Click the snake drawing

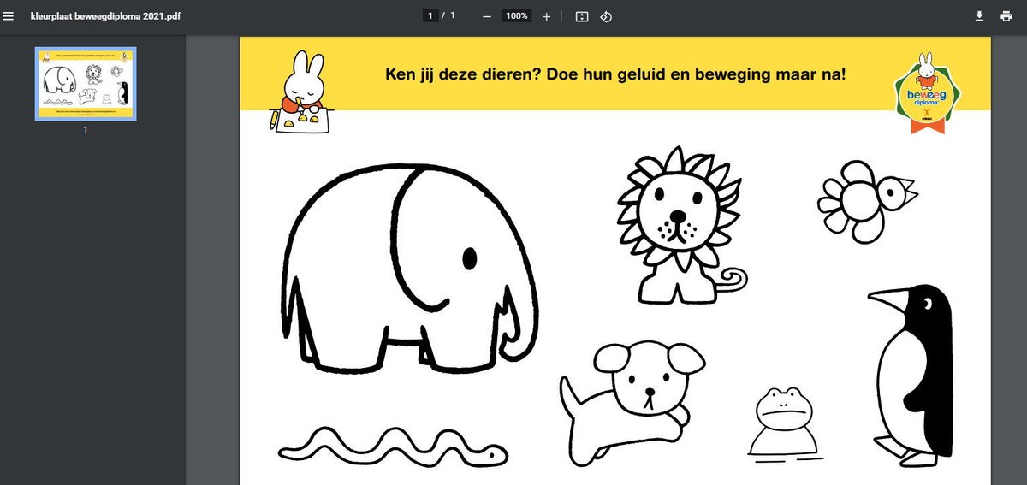(x=395, y=447)
